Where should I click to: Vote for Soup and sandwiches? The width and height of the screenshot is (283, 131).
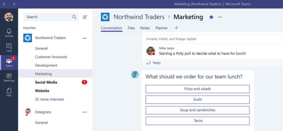(198, 110)
